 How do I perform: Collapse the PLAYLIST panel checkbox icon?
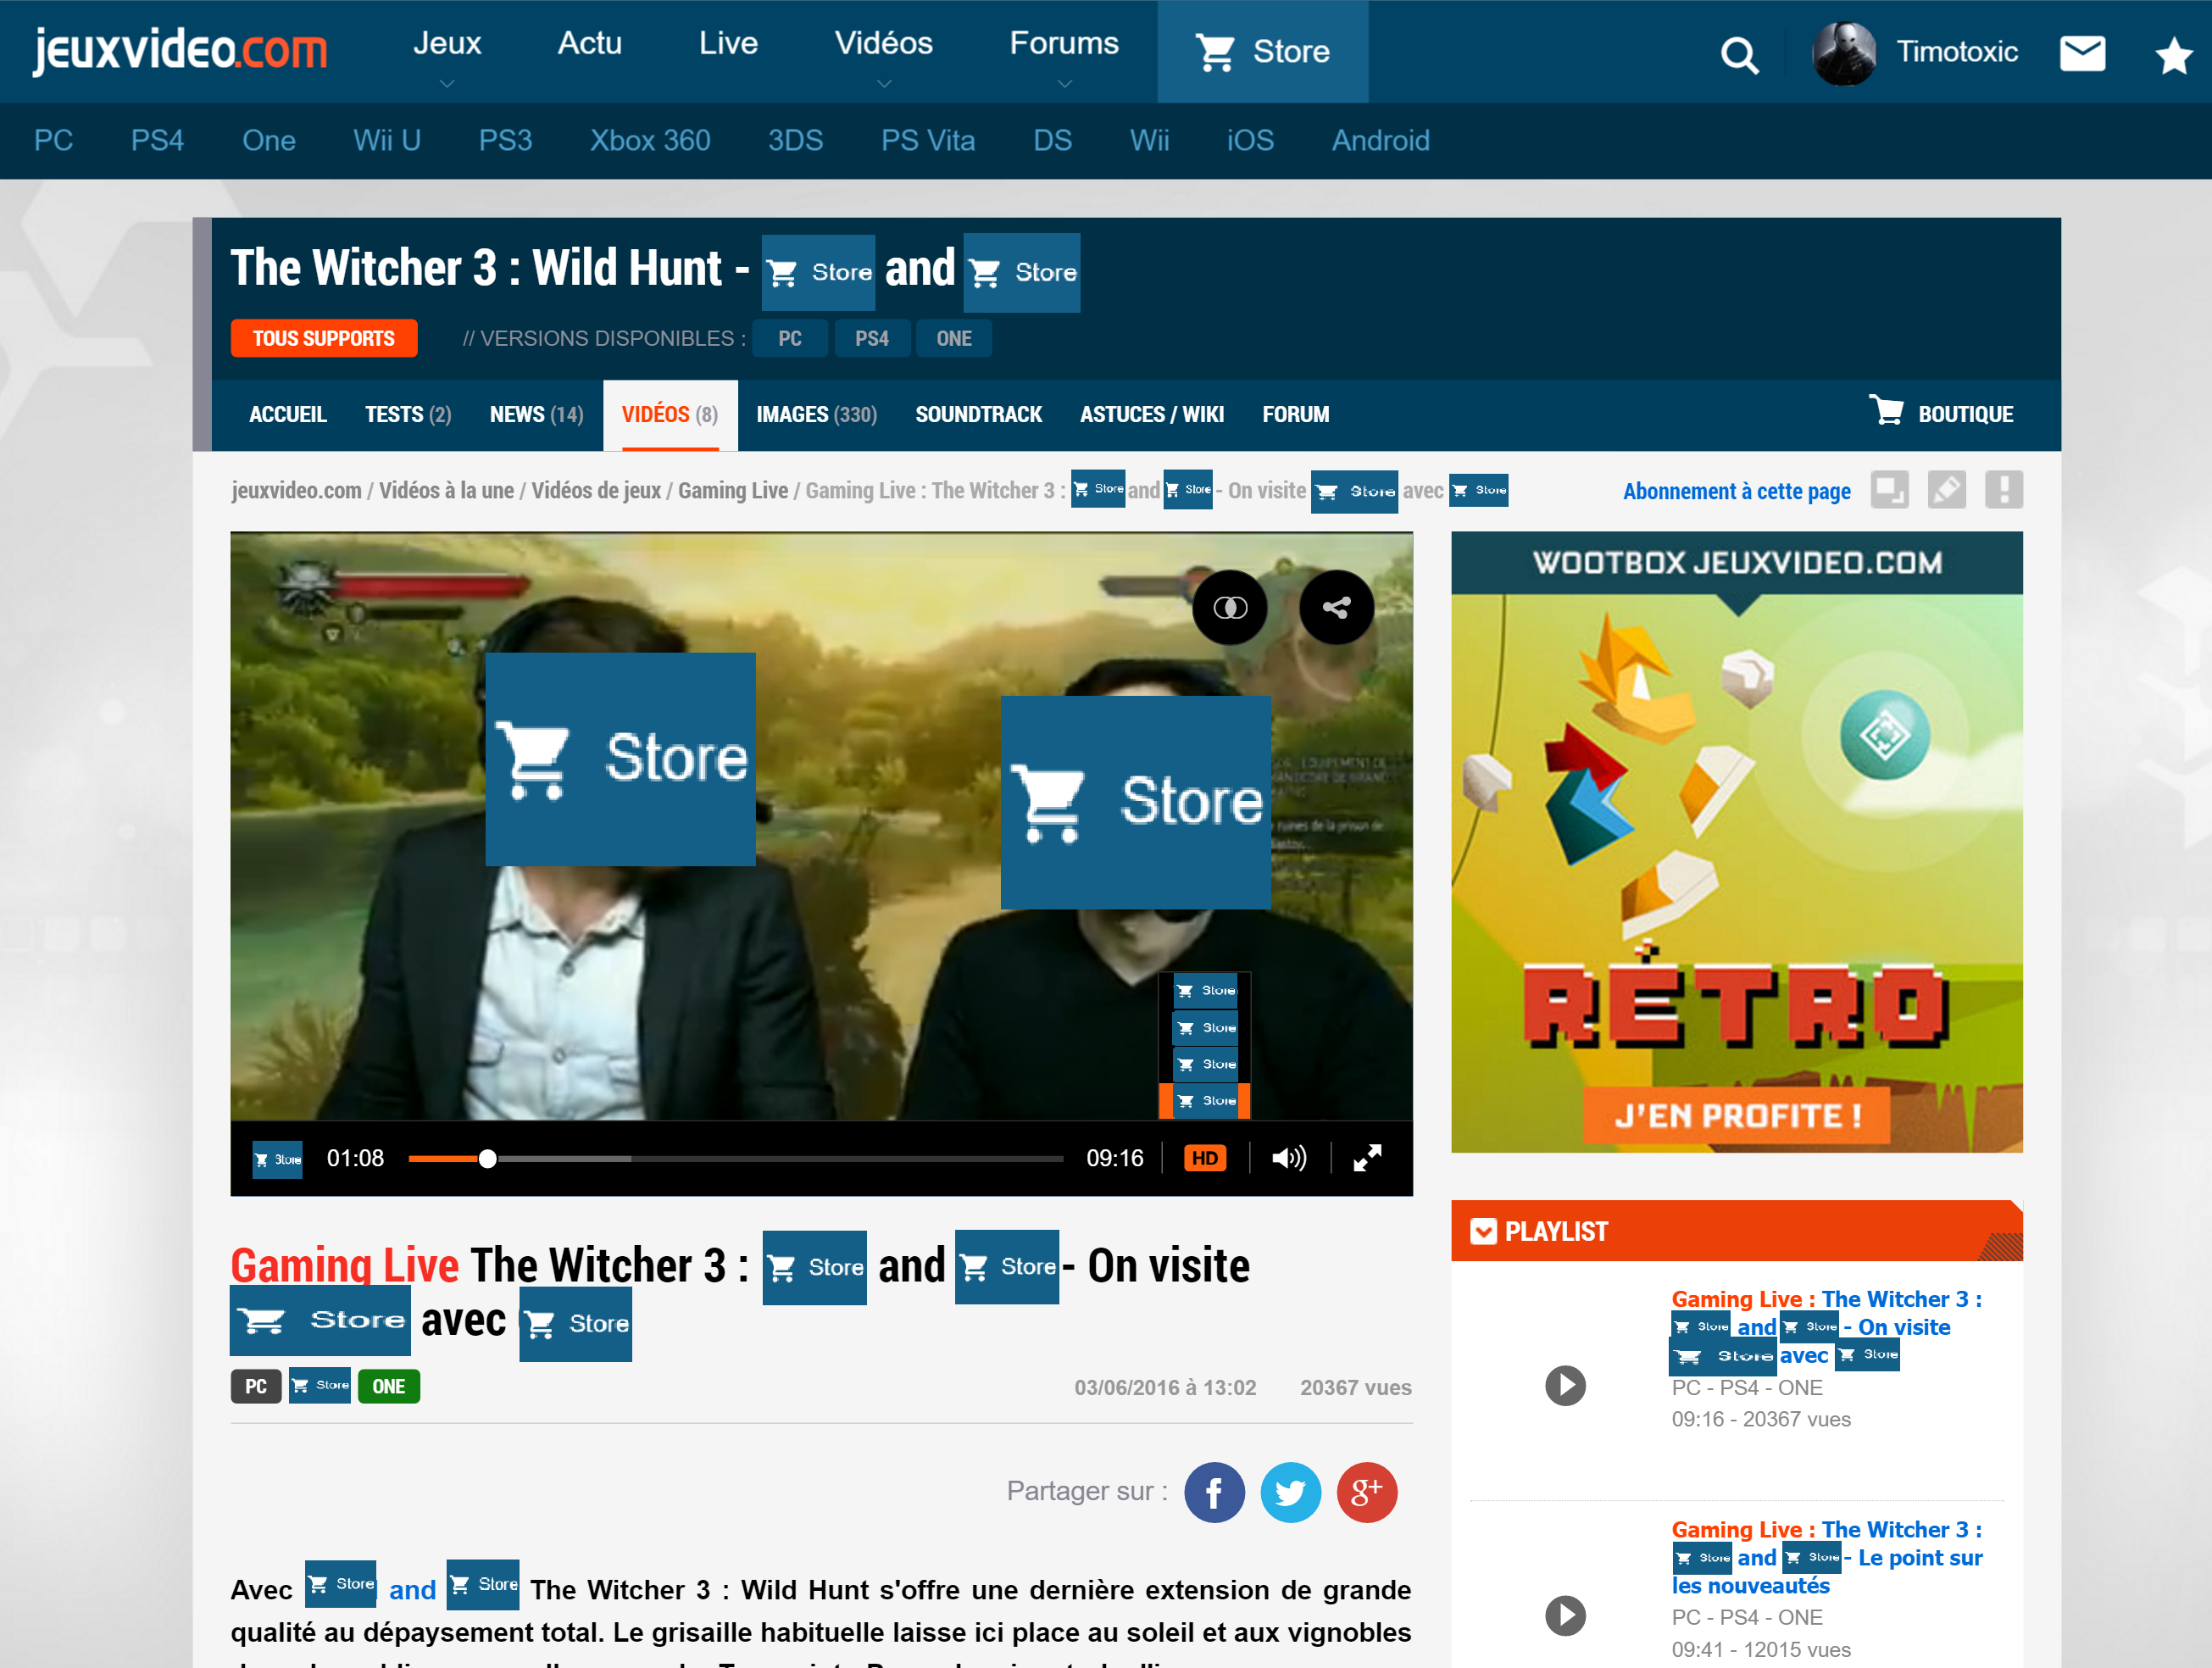[x=1483, y=1231]
